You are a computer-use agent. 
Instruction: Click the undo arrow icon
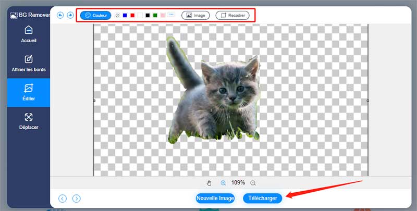(x=60, y=16)
